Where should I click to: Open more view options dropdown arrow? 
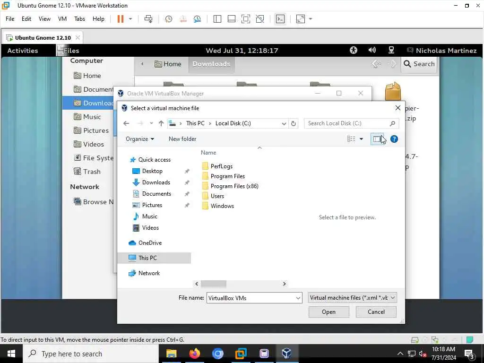click(x=361, y=139)
